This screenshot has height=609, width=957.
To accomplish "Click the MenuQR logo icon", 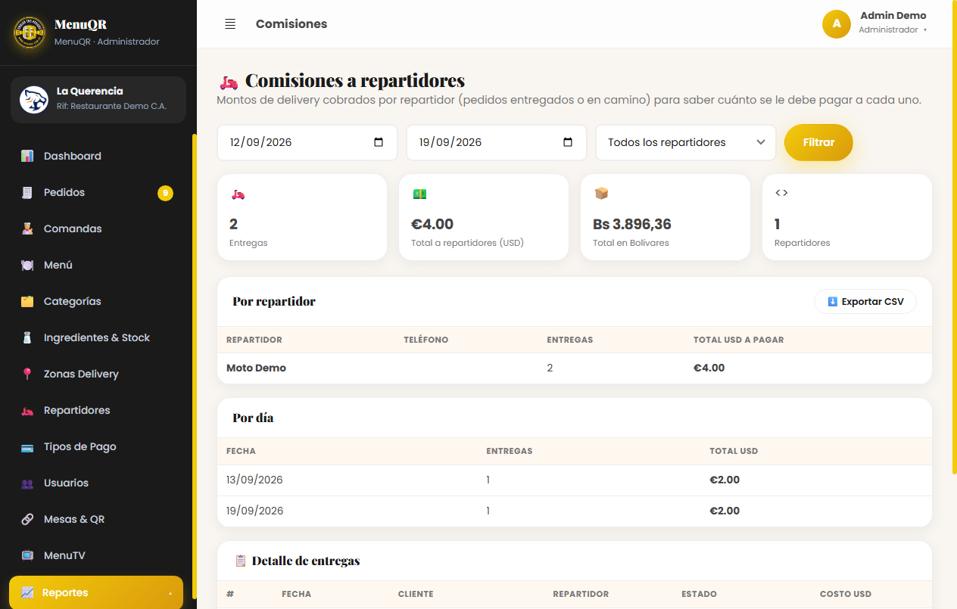I will [30, 33].
